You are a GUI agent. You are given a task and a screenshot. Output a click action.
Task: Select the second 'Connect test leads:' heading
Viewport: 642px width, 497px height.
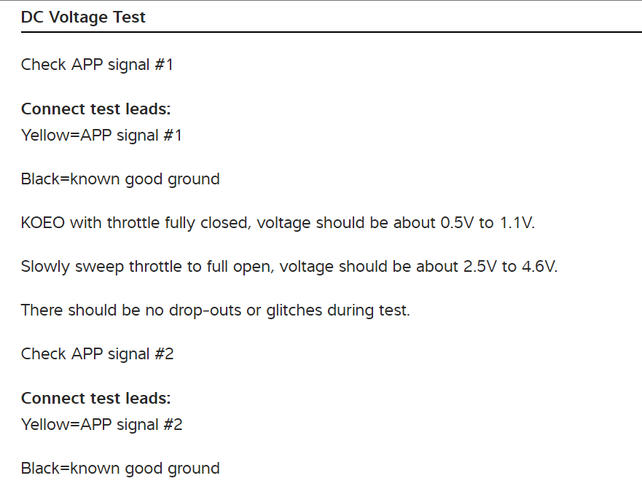95,399
